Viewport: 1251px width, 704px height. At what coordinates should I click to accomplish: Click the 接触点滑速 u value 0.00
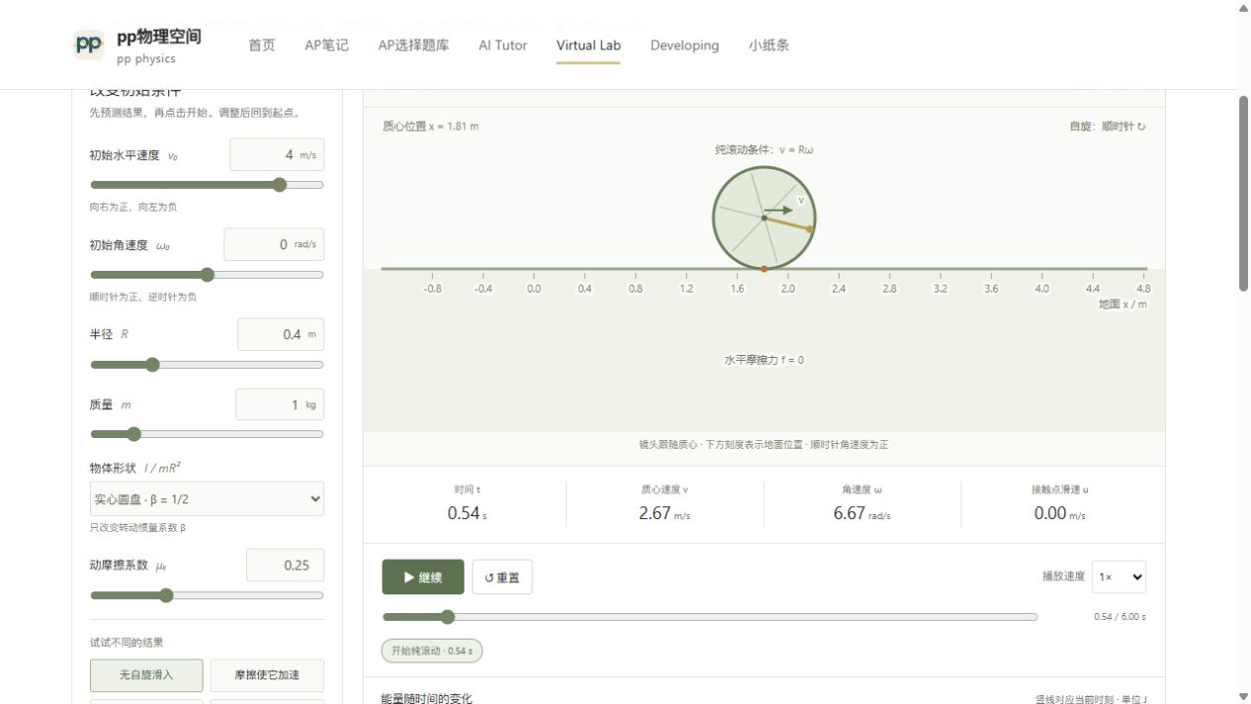(x=1050, y=513)
